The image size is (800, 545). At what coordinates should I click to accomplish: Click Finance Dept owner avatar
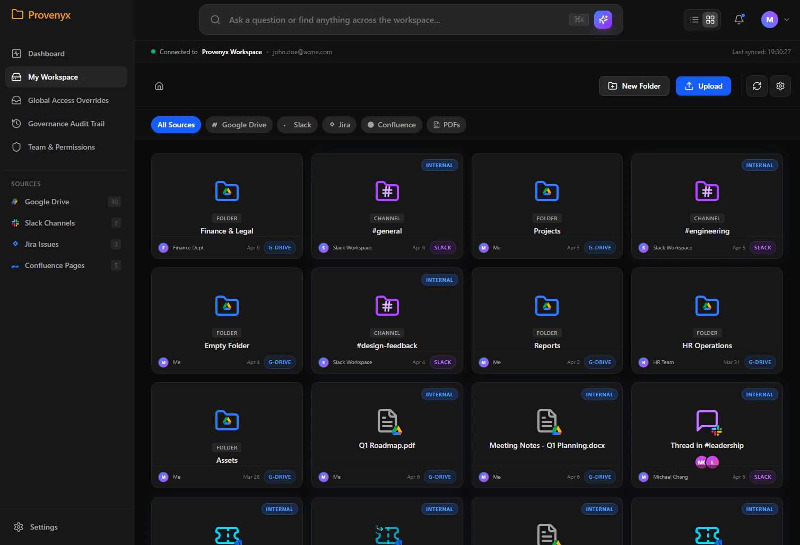[x=163, y=248]
